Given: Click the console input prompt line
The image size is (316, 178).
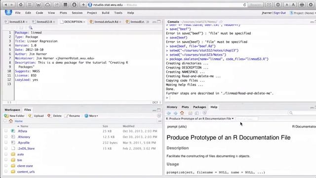Looking at the screenshot, I should (x=240, y=98).
